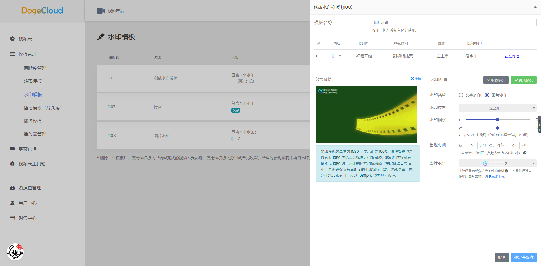The image size is (541, 266).
Task: Click the DogeCloud logo
Action: click(42, 10)
